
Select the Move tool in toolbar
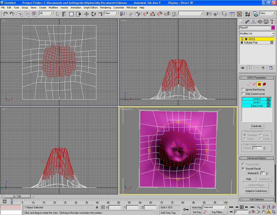click(x=87, y=14)
